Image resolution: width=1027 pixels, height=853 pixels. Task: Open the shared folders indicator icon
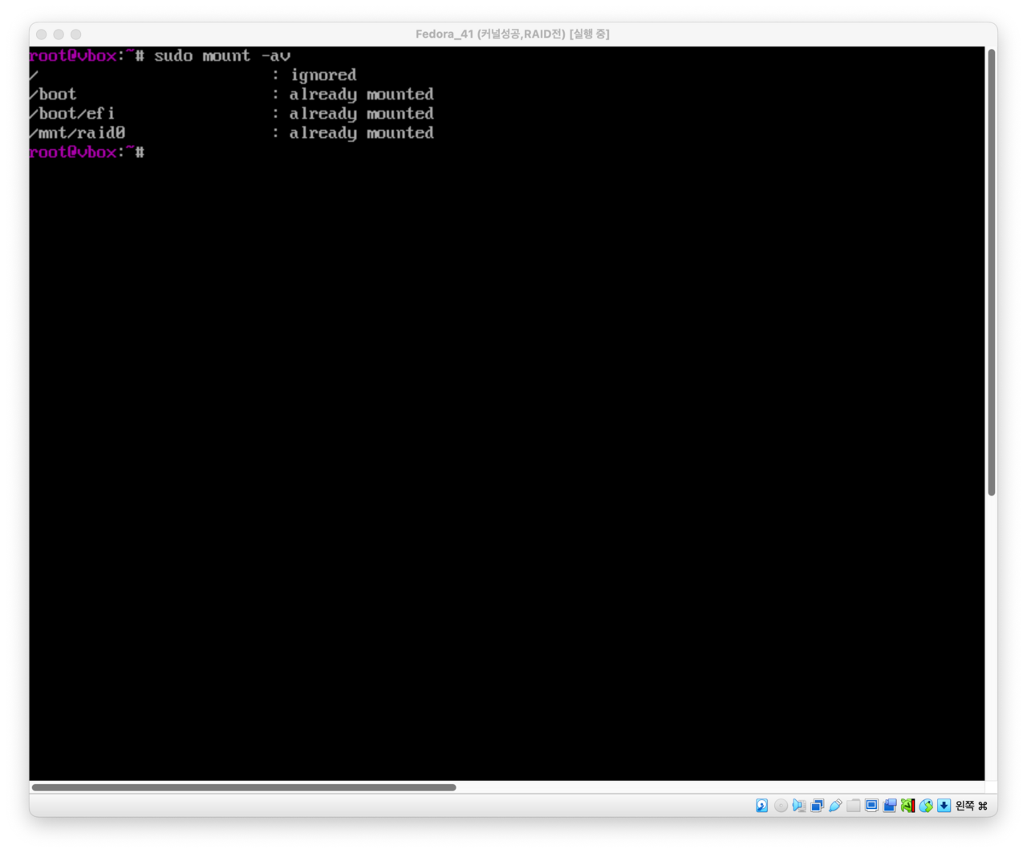pyautogui.click(x=854, y=806)
